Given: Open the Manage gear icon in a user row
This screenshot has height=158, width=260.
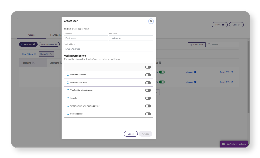Looking at the screenshot, I should coord(195,72).
